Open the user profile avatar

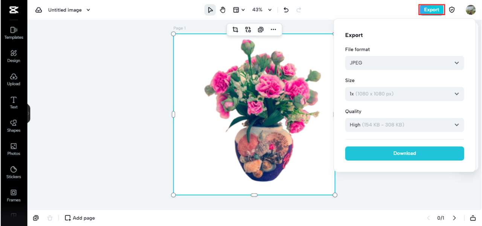(x=471, y=10)
